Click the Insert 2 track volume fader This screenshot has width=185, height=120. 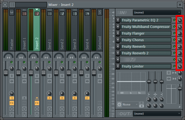31,73
